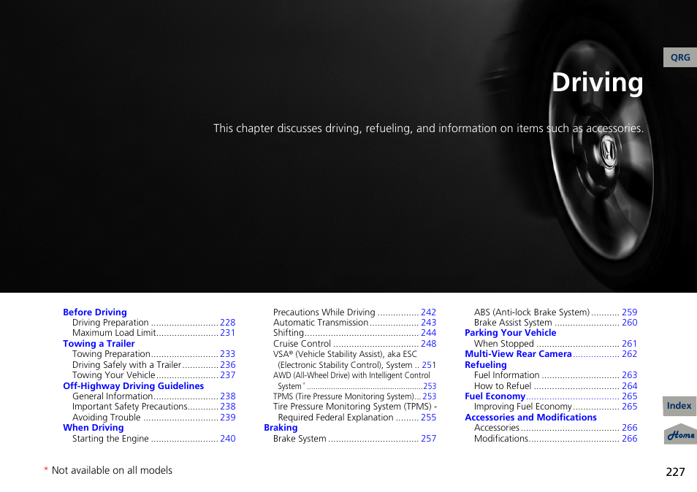Jump to page 238 for Important Safety Precautions
The image size is (697, 492).
pyautogui.click(x=228, y=407)
